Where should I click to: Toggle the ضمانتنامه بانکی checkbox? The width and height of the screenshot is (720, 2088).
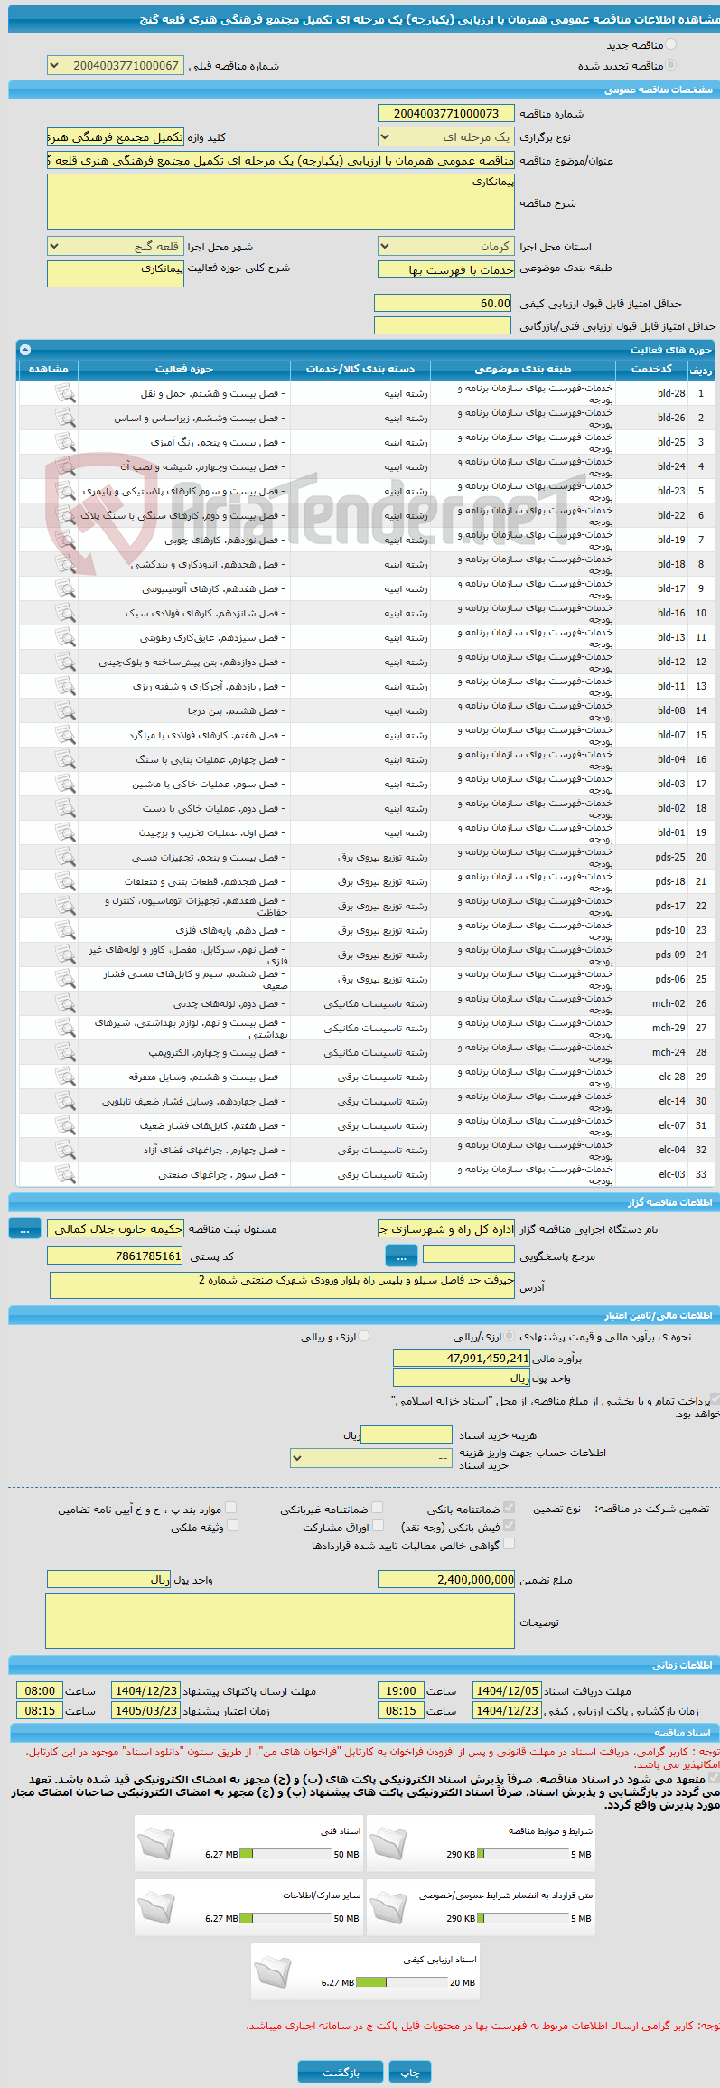pos(509,1508)
